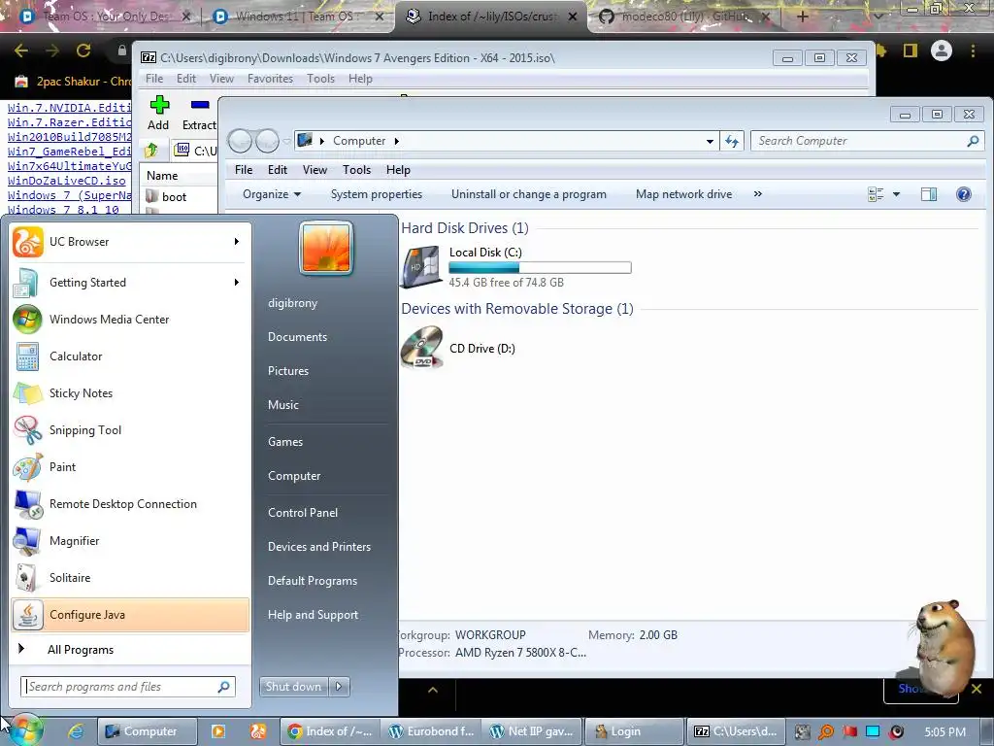Open Control Panel from the Start menu

303,513
